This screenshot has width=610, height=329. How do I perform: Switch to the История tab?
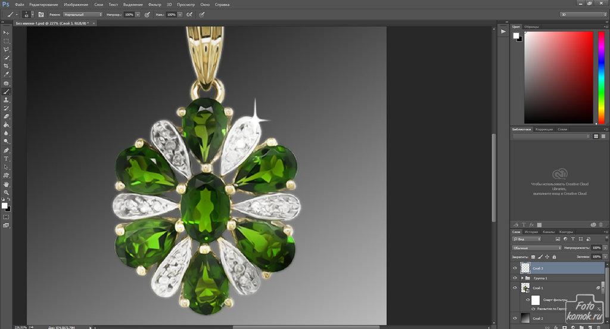(x=532, y=232)
